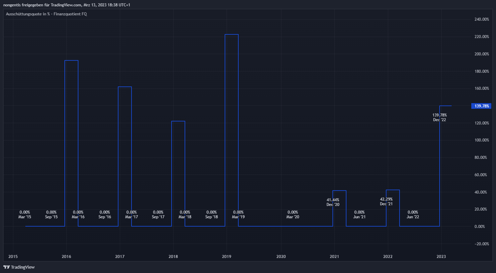Select the Ausschüttungsquote in % legend title

28,14
